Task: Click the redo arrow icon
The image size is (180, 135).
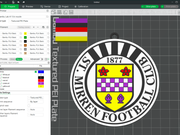Action: 24,2
